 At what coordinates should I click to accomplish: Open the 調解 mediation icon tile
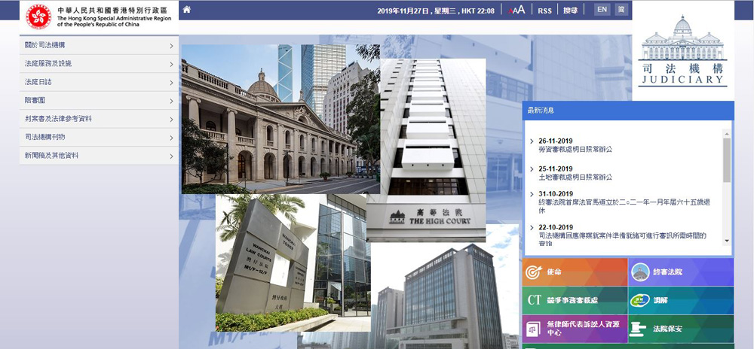[x=681, y=301]
